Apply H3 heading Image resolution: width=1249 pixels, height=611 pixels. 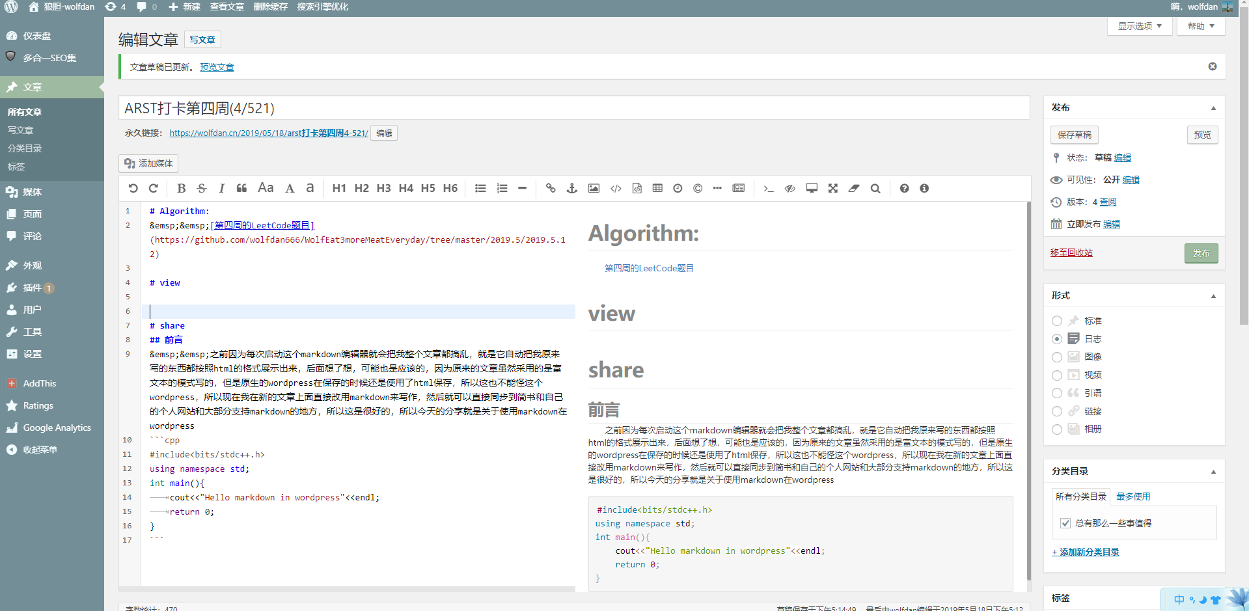point(384,189)
